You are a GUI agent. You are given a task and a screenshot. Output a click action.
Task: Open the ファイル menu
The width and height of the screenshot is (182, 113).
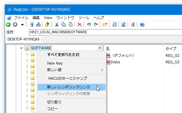(21, 18)
